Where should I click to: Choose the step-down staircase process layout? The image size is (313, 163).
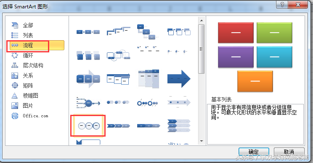tap(148, 32)
